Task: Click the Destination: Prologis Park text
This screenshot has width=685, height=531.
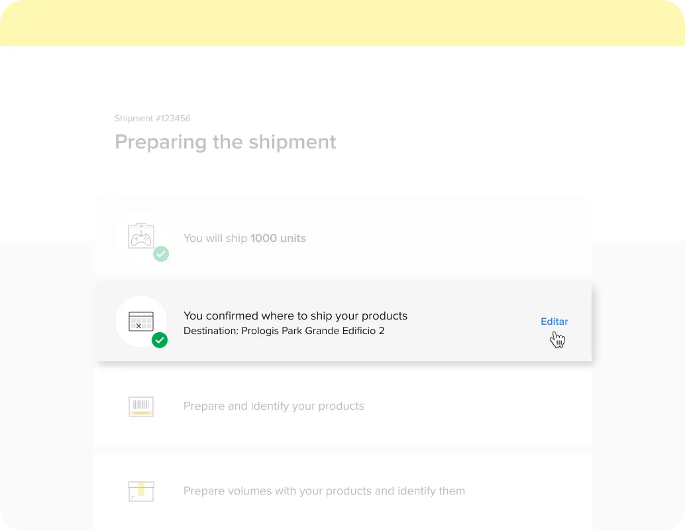Action: point(284,331)
